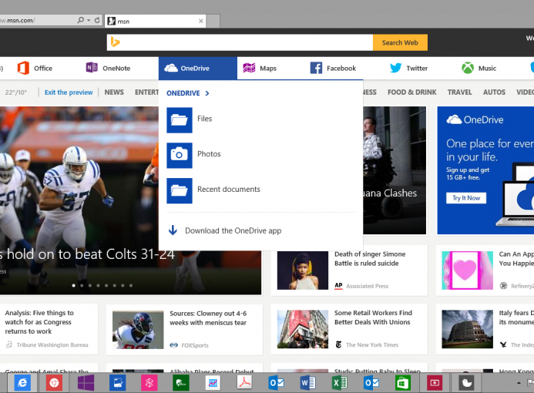Click the download arrow icon for the OneDrive app

pyautogui.click(x=173, y=230)
